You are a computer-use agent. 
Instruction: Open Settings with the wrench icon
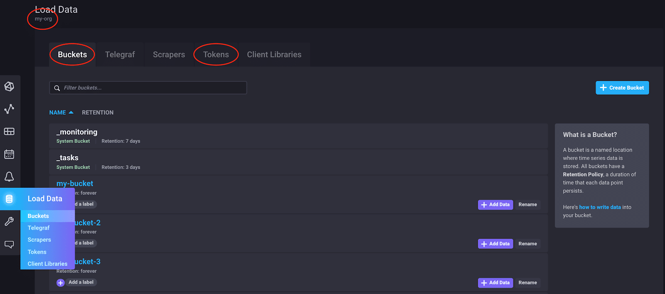pyautogui.click(x=10, y=221)
